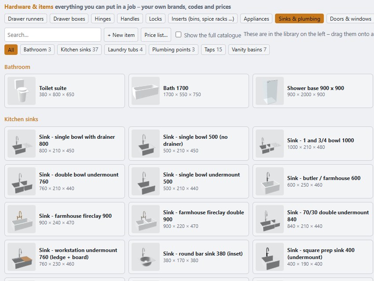Viewport: 374px width, 281px height.
Task: Select the Bath 1700 preview icon
Action: (x=146, y=91)
